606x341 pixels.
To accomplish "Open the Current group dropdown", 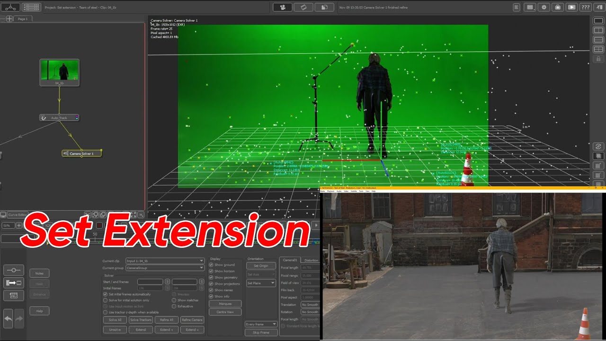I will 165,268.
